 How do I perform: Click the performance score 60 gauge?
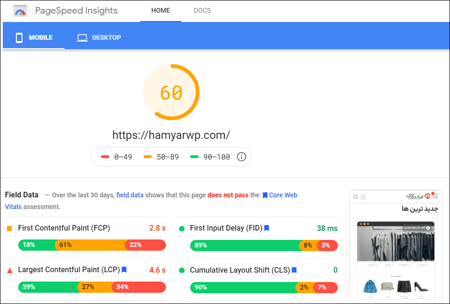coord(171,92)
